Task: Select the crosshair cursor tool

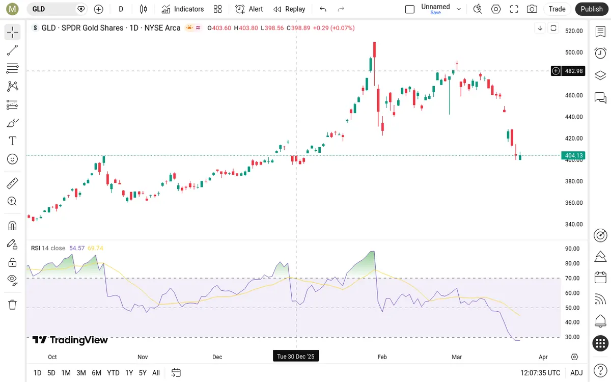Action: pyautogui.click(x=13, y=32)
